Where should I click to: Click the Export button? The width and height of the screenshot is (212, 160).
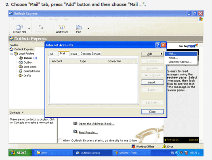pos(152,89)
